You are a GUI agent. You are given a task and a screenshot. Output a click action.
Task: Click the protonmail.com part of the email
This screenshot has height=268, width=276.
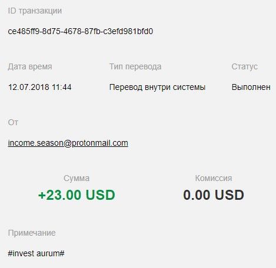click(100, 143)
